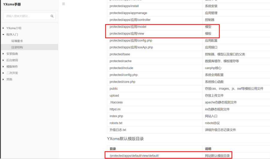Click the 模型 description cell
Screen dimensions: 270x159
pos(236,27)
